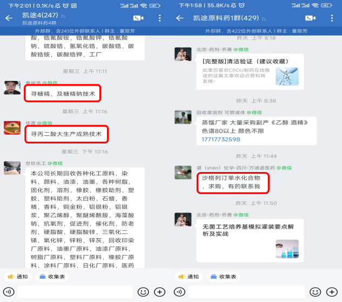The image size is (342, 302).
Task: Focus the message input in left chat
Action: pyautogui.click(x=75, y=292)
